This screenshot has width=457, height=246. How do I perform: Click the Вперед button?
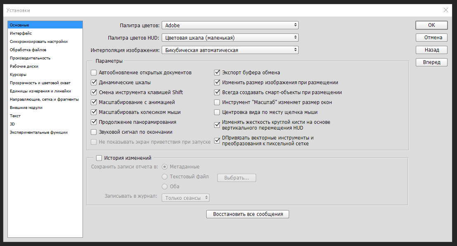pyautogui.click(x=431, y=62)
